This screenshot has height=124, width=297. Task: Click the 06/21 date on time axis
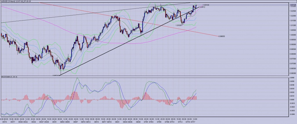(117, 122)
